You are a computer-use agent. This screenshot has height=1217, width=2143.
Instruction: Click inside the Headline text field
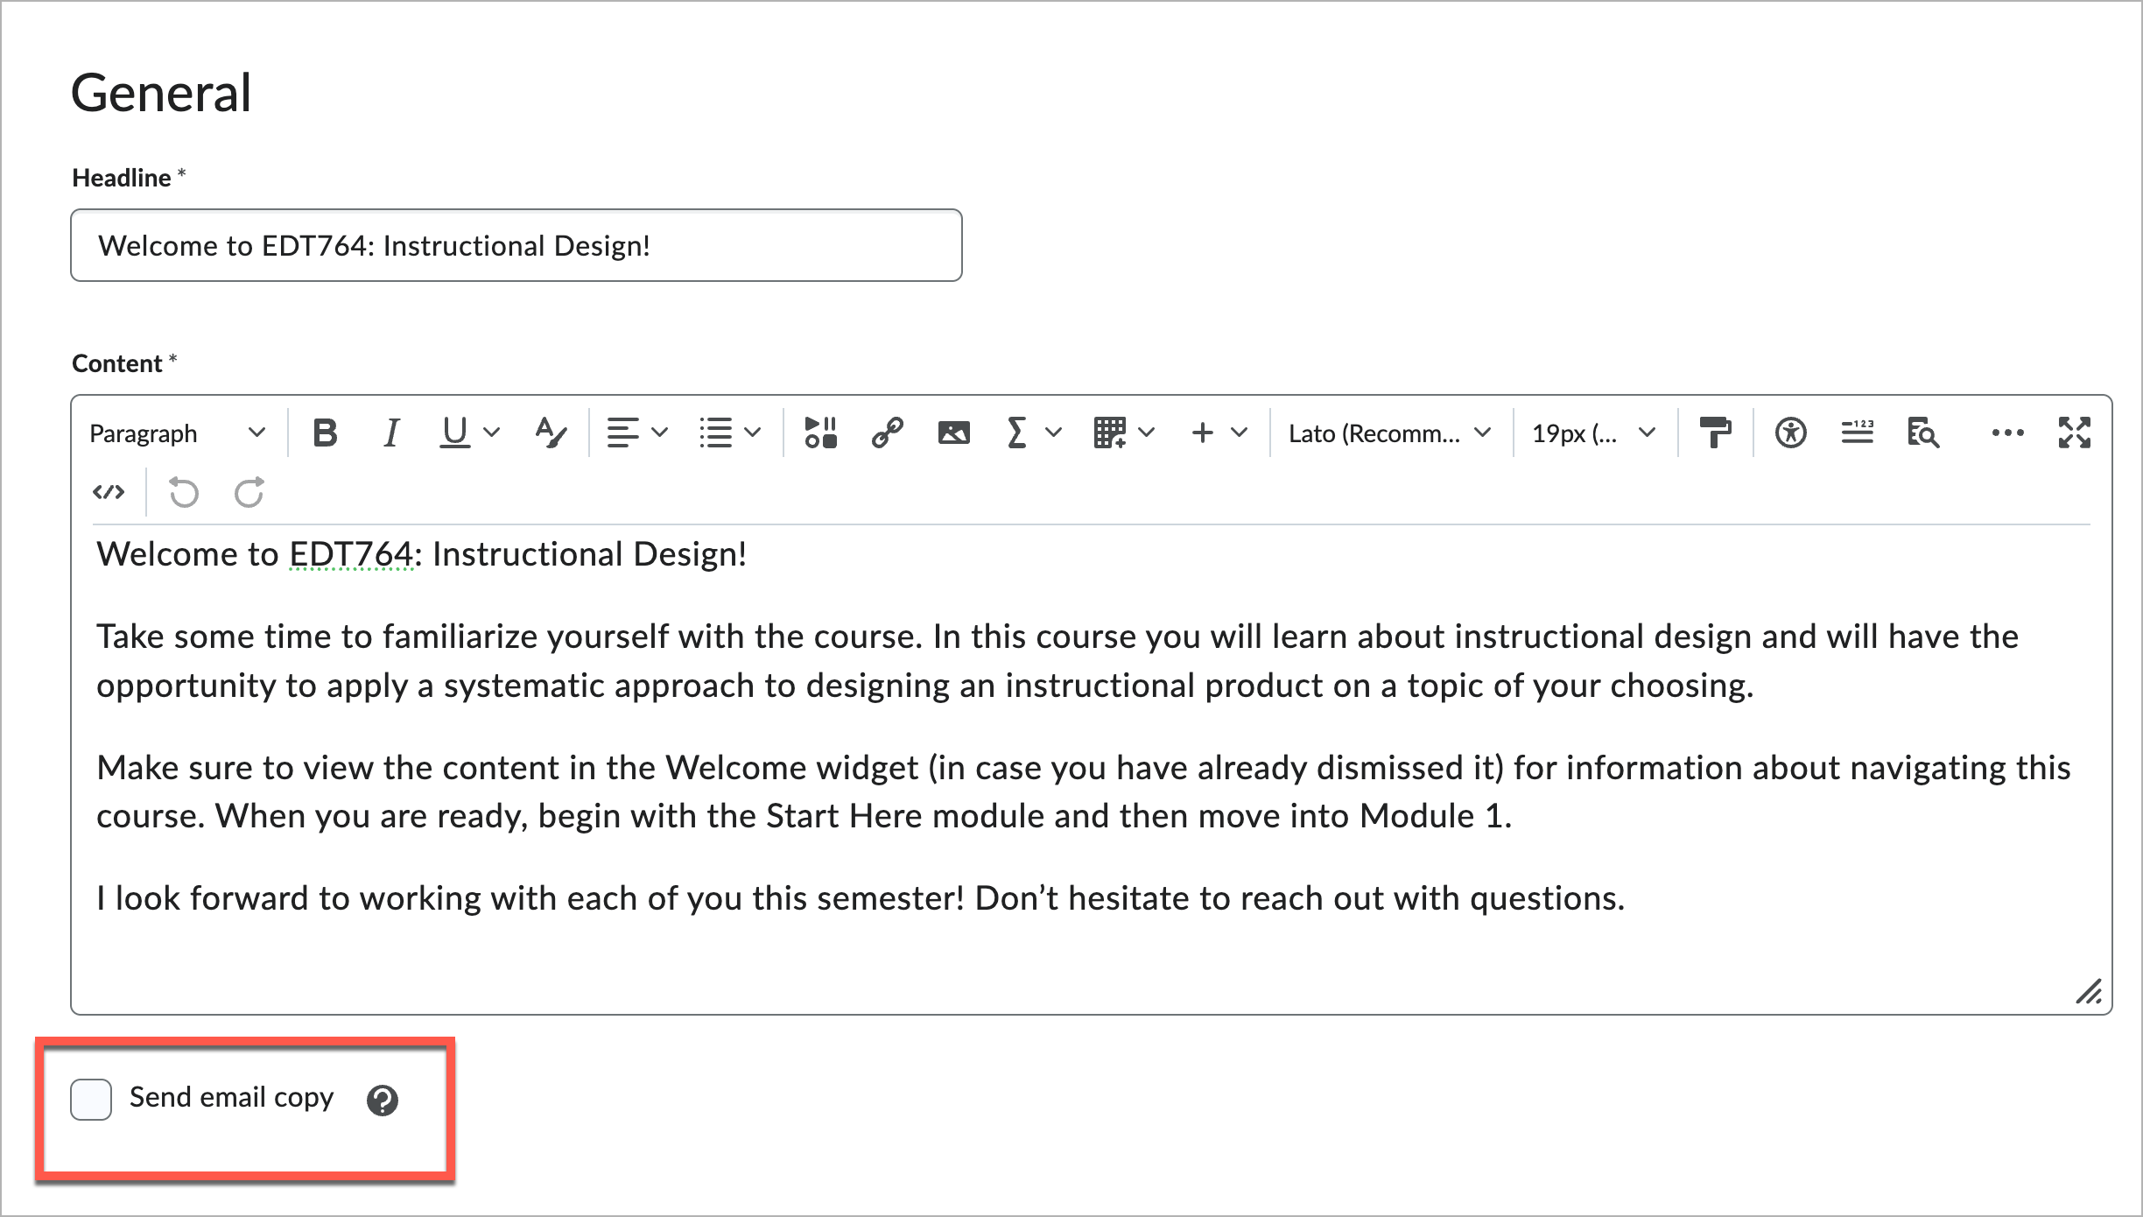[x=516, y=245]
